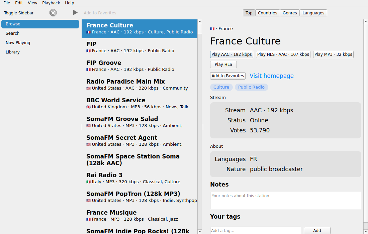Viewport: 368px width, 234px height.
Task: Click US flag beside Radio Paradise Main Mix
Action: point(88,88)
